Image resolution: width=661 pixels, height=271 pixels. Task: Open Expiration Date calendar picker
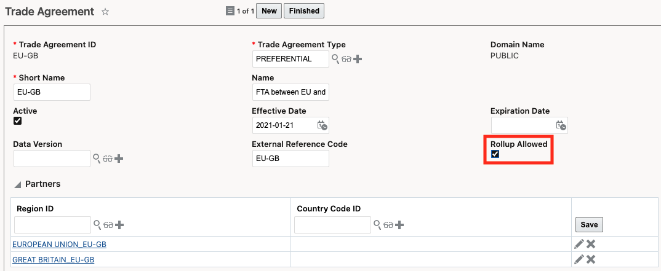pos(561,125)
